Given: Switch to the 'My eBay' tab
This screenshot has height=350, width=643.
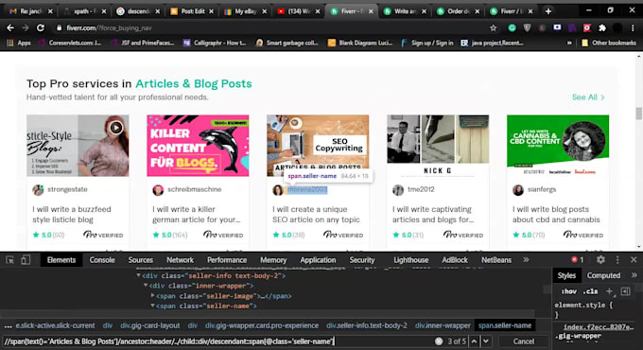Looking at the screenshot, I should (245, 11).
